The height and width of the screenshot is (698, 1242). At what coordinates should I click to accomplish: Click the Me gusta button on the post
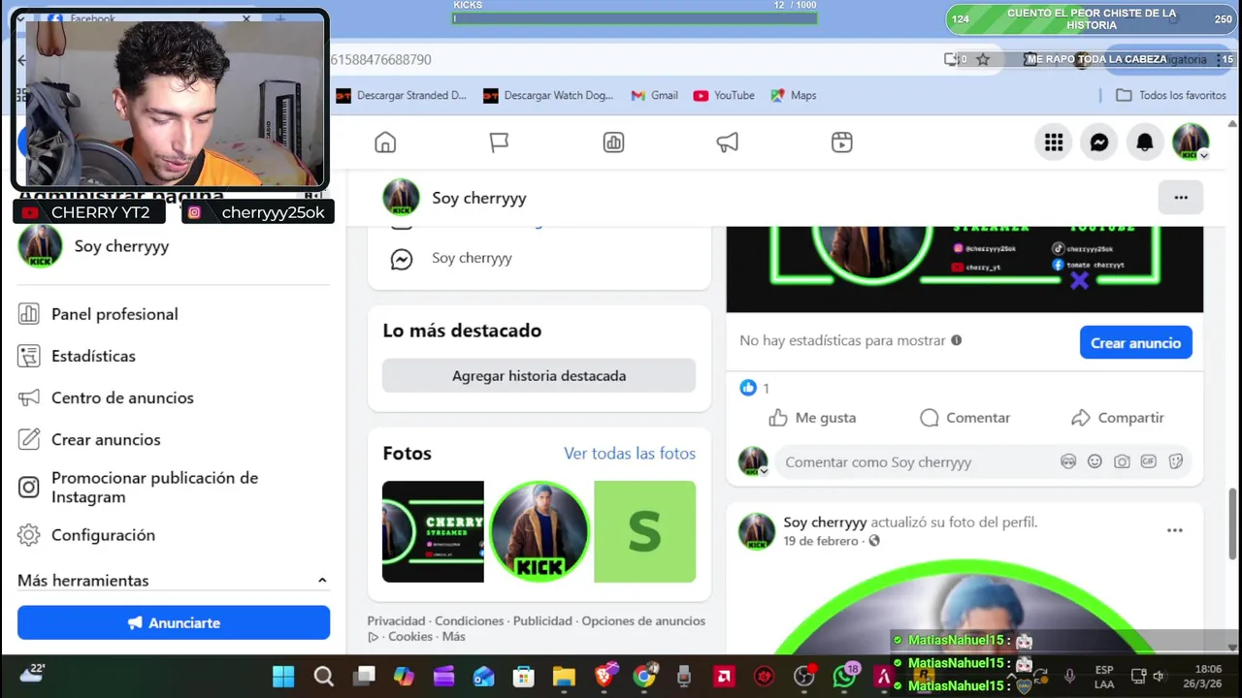[812, 418]
